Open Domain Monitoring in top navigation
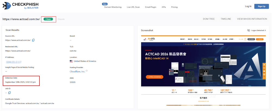This screenshot has height=111, width=272. pyautogui.click(x=113, y=7)
